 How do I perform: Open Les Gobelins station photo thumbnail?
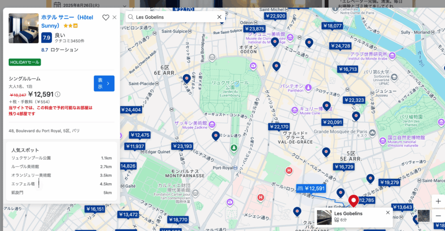[324, 218]
